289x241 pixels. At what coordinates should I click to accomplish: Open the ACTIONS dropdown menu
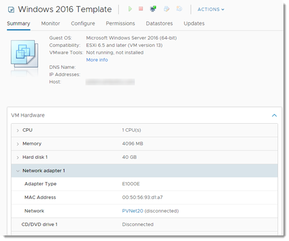tap(211, 9)
